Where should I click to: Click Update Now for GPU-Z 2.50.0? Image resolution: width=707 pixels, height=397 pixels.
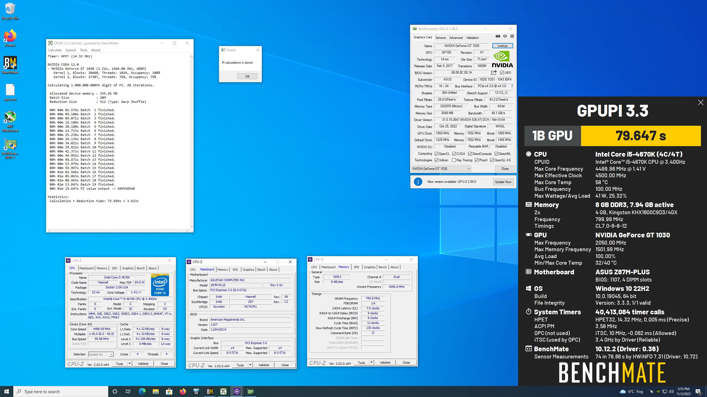[x=503, y=182]
